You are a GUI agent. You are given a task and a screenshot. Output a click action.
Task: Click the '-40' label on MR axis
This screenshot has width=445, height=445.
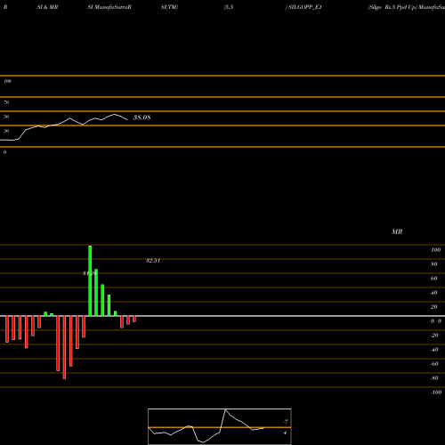[x=434, y=350]
